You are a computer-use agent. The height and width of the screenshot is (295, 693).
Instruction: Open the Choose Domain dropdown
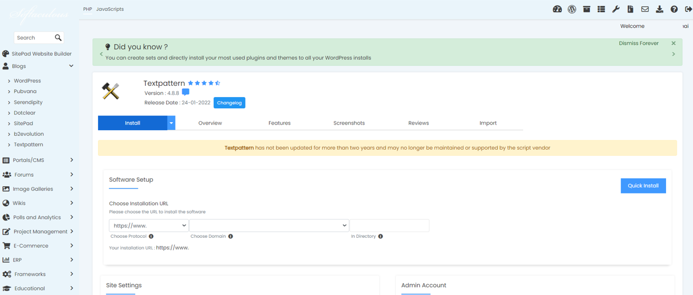click(269, 225)
